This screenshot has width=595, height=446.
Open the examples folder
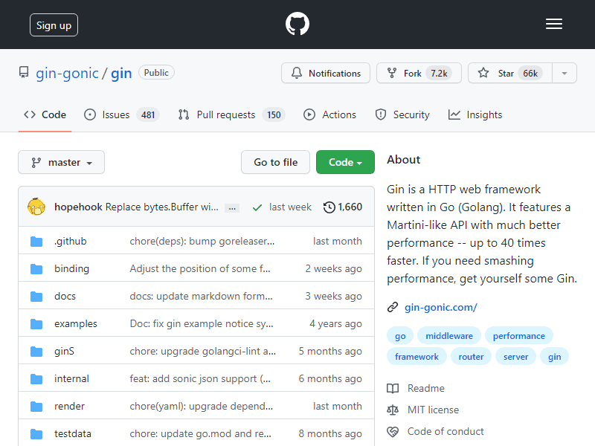(x=76, y=323)
